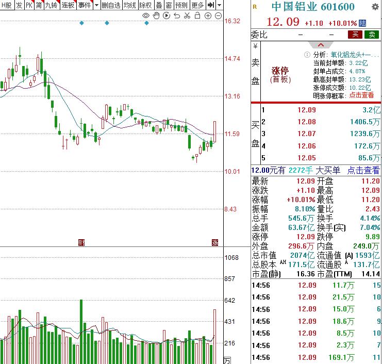Select the scissors cut tool
The width and height of the screenshot is (382, 364).
click(187, 16)
